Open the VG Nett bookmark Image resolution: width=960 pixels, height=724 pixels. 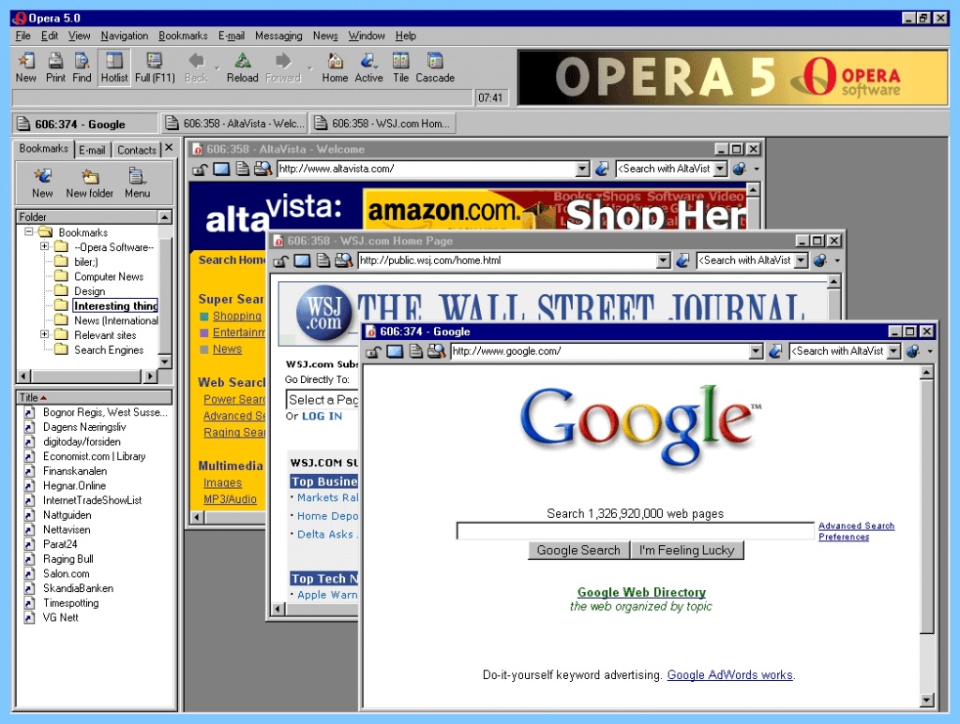click(x=60, y=617)
